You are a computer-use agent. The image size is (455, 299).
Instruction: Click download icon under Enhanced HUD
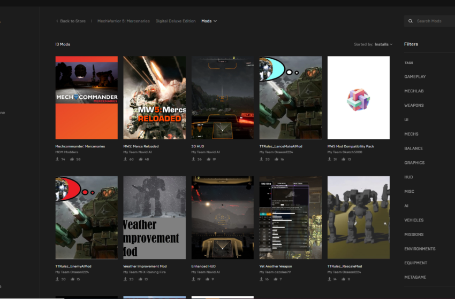point(193,279)
